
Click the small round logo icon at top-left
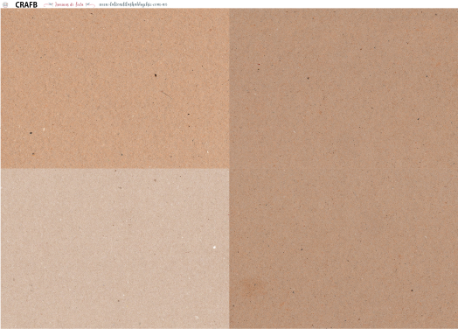5,4
